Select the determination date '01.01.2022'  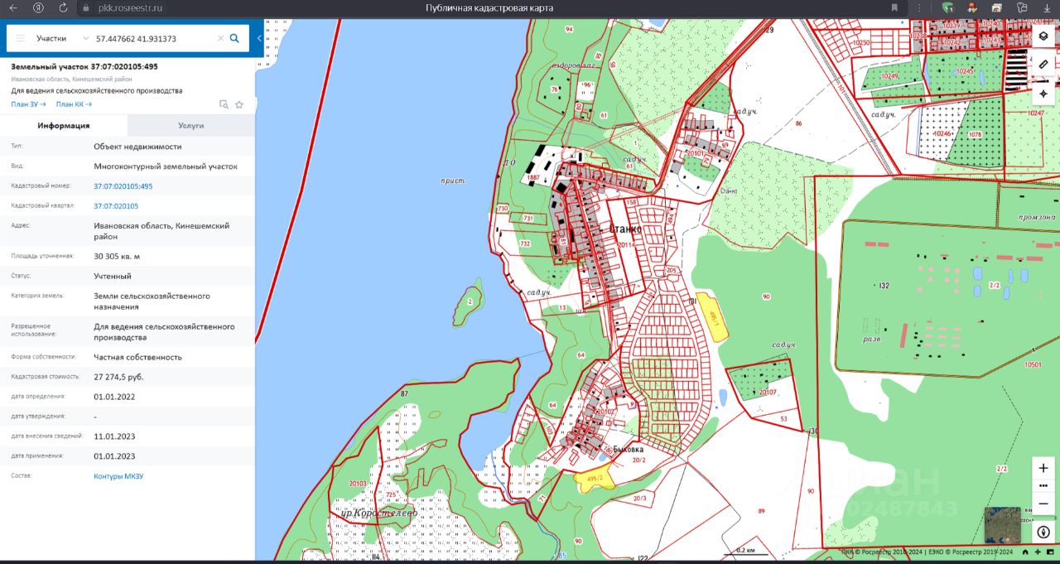click(x=114, y=397)
